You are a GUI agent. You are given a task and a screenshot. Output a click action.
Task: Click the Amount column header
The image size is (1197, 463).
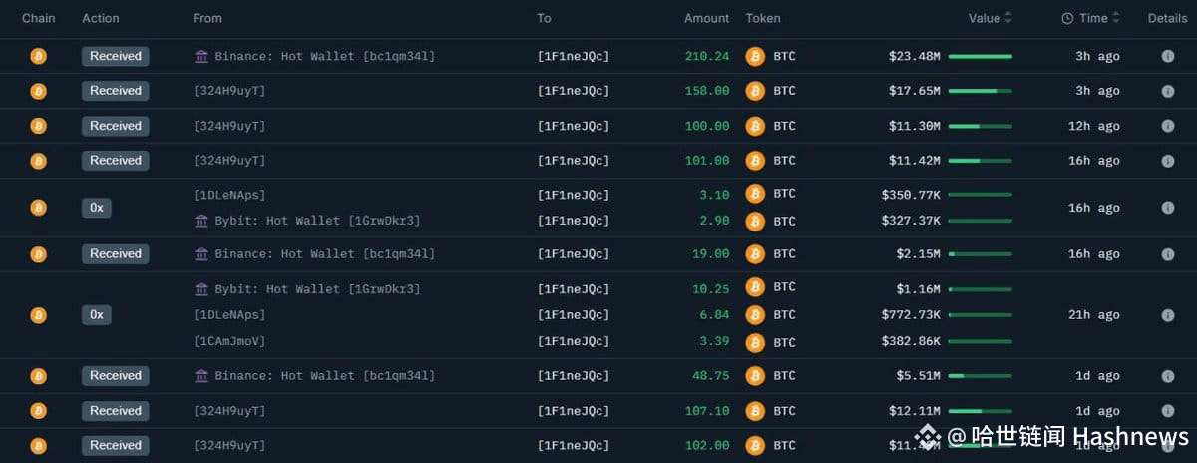click(707, 18)
